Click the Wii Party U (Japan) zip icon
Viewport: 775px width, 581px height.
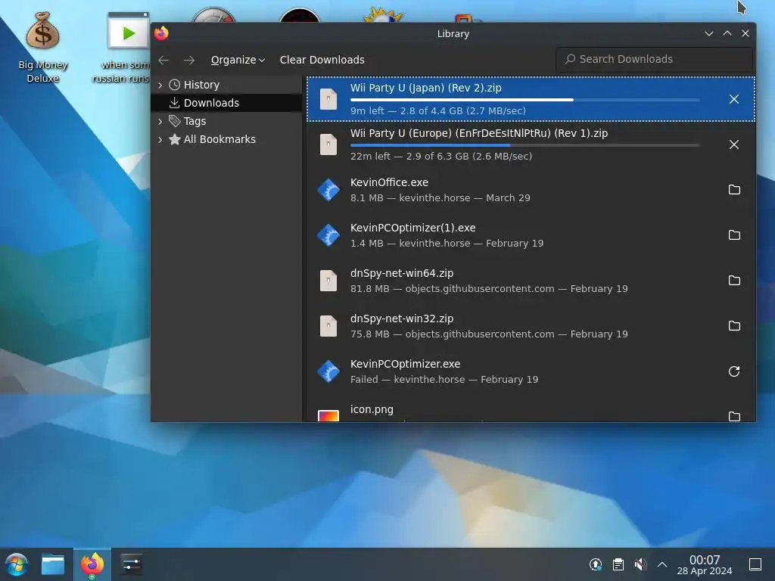point(328,99)
